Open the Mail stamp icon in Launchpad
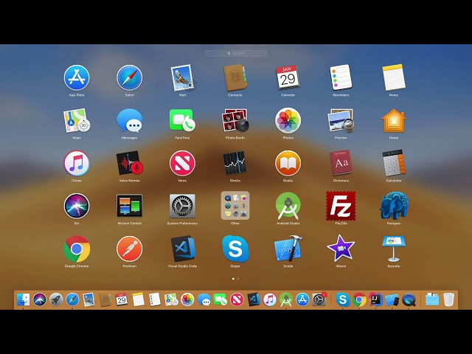Image resolution: width=472 pixels, height=354 pixels. pyautogui.click(x=182, y=77)
